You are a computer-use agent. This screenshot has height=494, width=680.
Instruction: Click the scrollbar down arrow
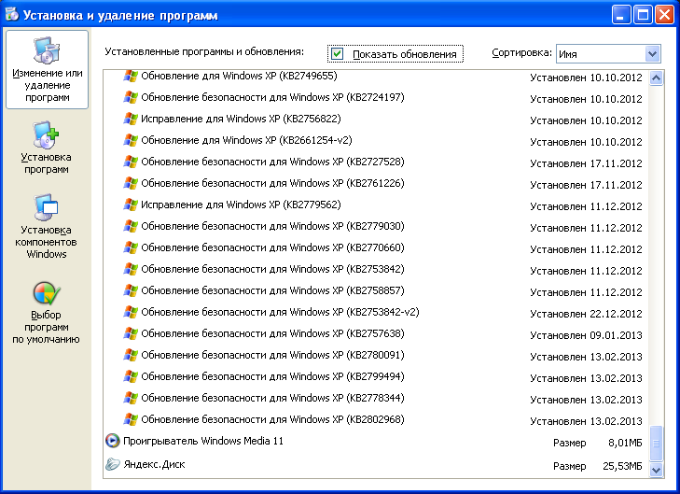(x=656, y=470)
